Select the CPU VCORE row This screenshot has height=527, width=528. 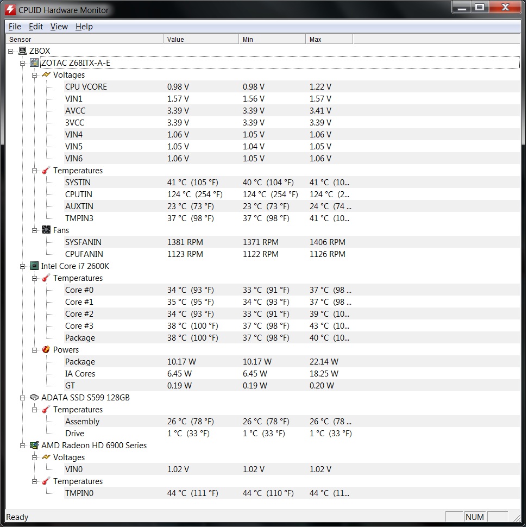(292, 86)
